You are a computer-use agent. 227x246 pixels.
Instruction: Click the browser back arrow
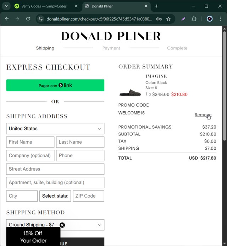point(7,19)
